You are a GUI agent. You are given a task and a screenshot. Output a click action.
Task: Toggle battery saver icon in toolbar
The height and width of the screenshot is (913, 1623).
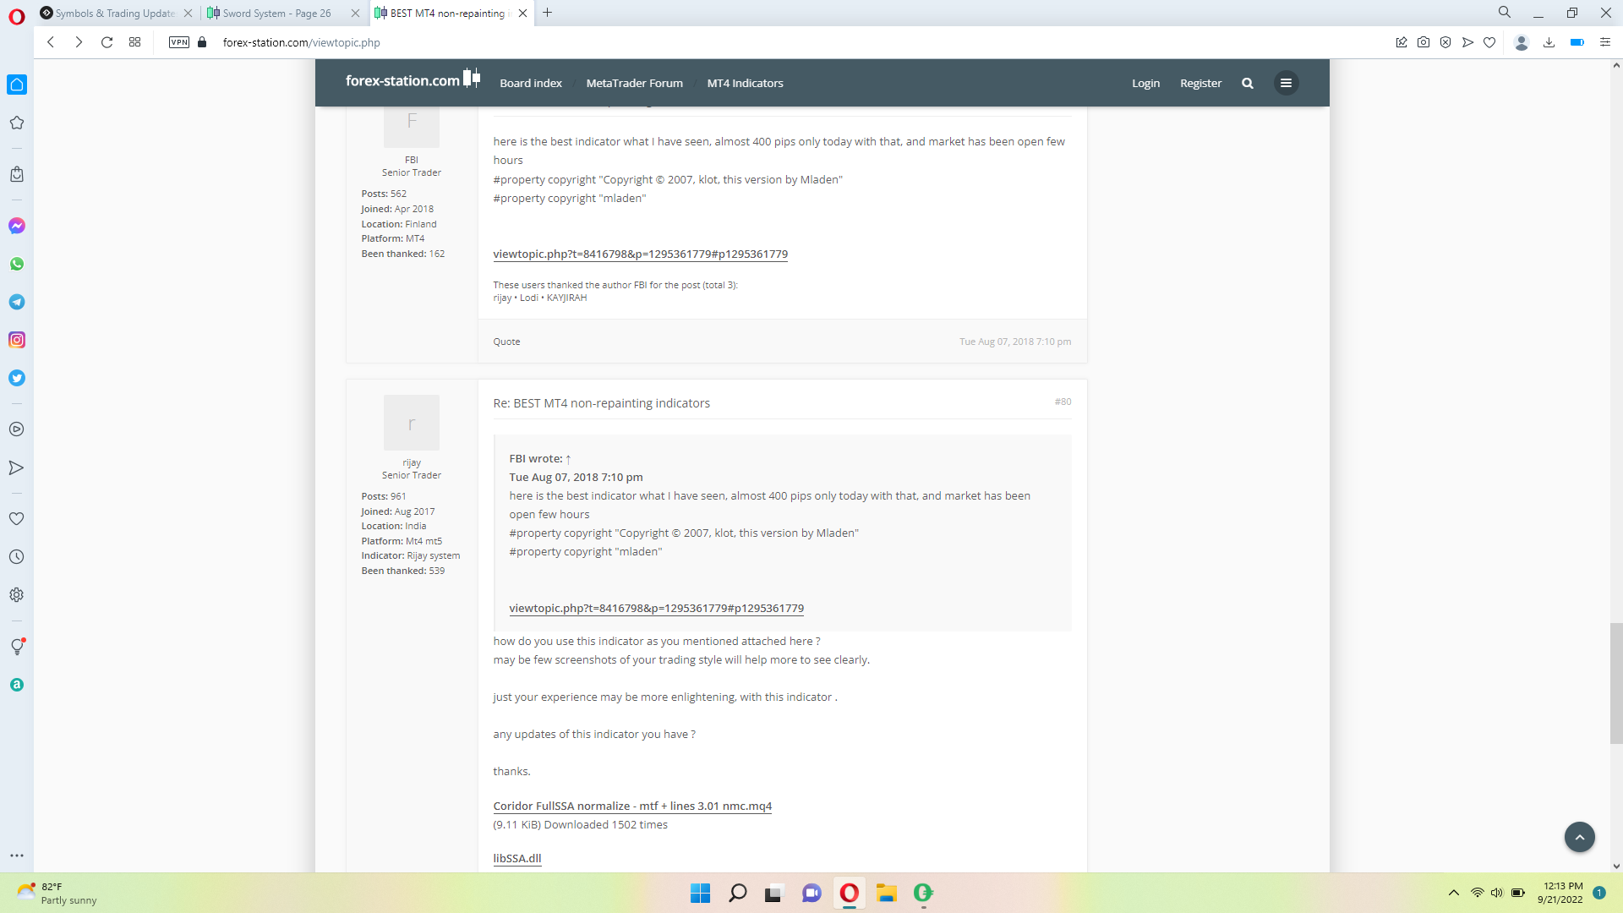tap(1577, 42)
